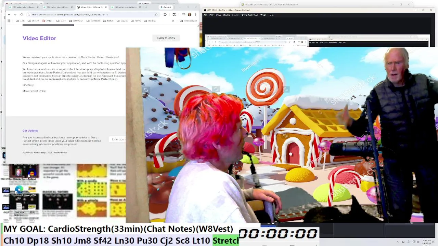The image size is (438, 246).
Task: Open the Chrome extensions puzzle icon
Action: (165, 15)
